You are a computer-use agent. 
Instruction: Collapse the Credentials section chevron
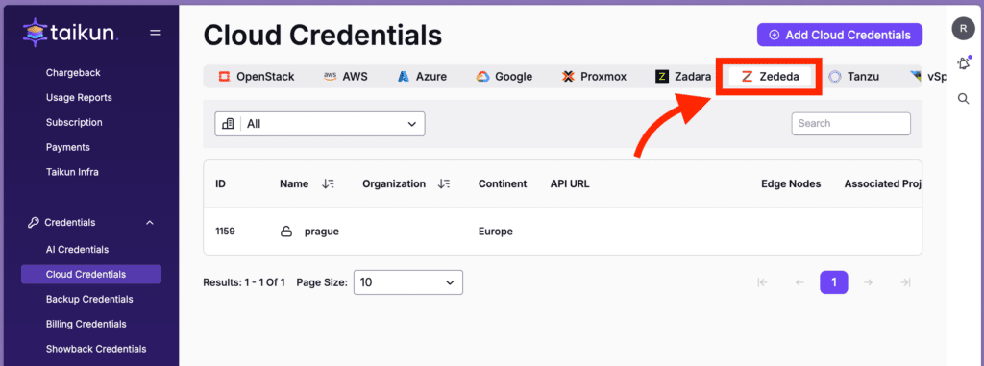click(x=149, y=222)
